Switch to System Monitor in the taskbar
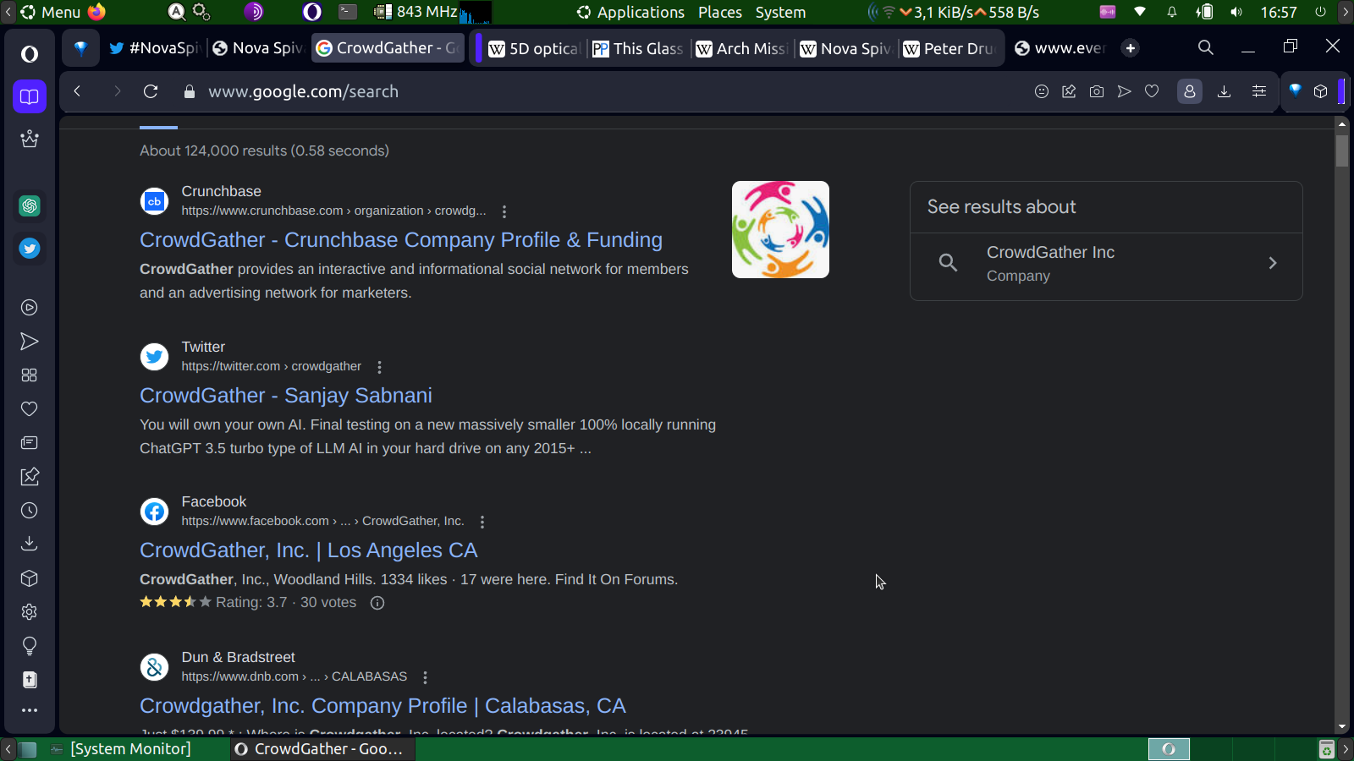Image resolution: width=1354 pixels, height=761 pixels. click(120, 749)
